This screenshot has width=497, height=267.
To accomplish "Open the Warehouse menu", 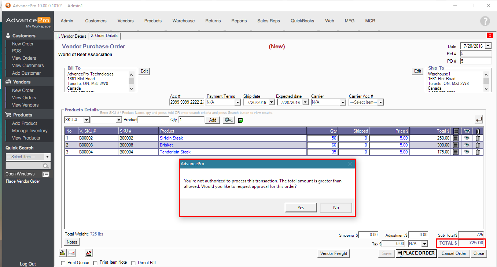I will 183,21.
